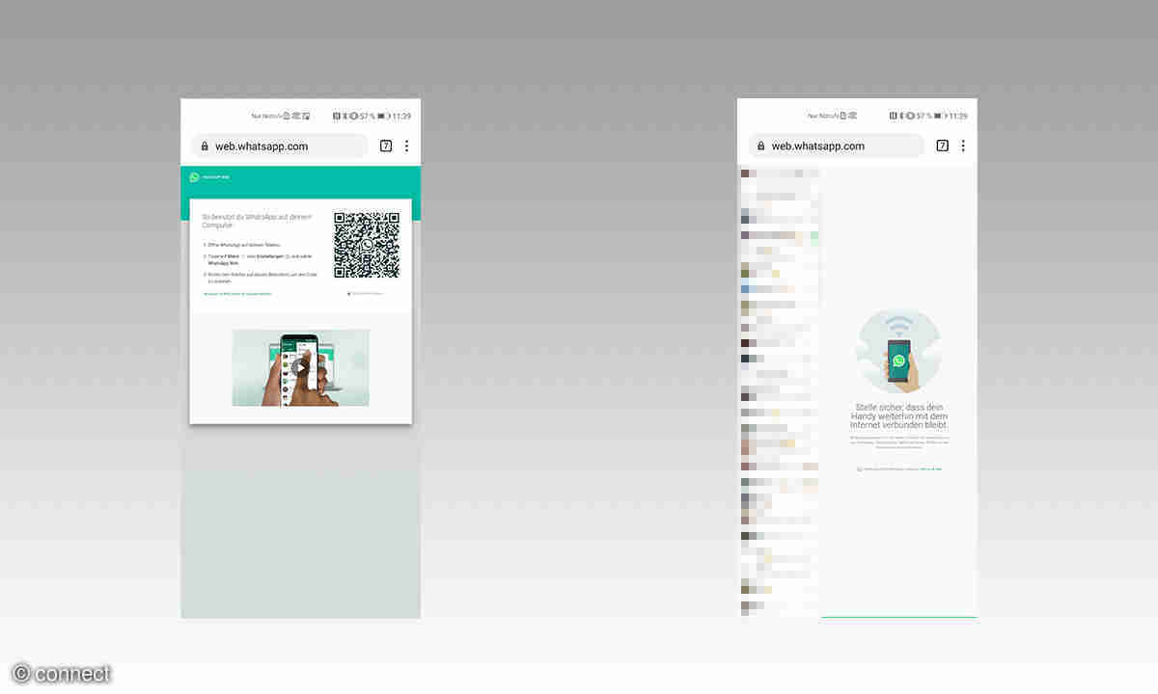The height and width of the screenshot is (694, 1158).
Task: Open the tab switcher showing 7 on left phone
Action: [x=386, y=147]
